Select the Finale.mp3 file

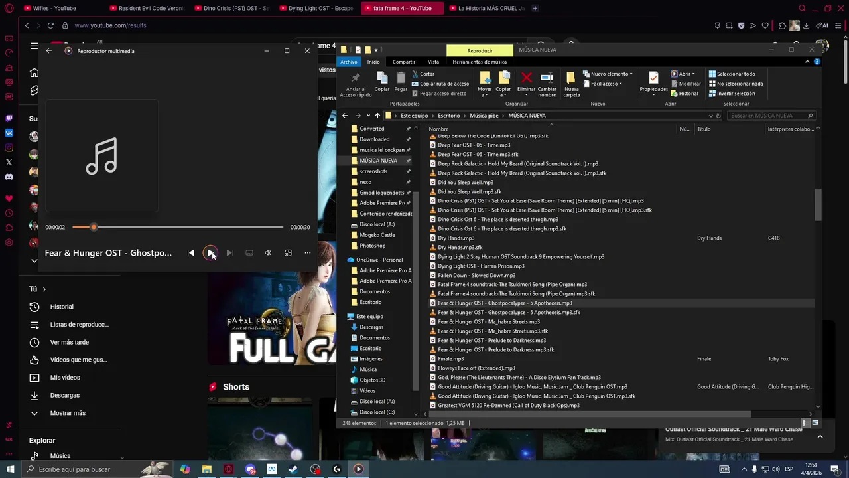point(451,358)
